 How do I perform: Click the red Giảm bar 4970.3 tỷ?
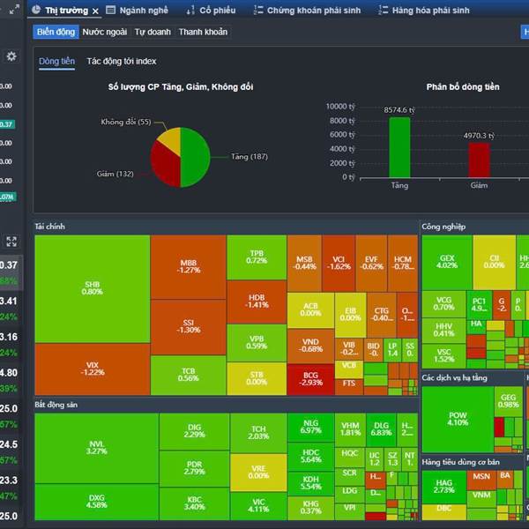pos(479,160)
